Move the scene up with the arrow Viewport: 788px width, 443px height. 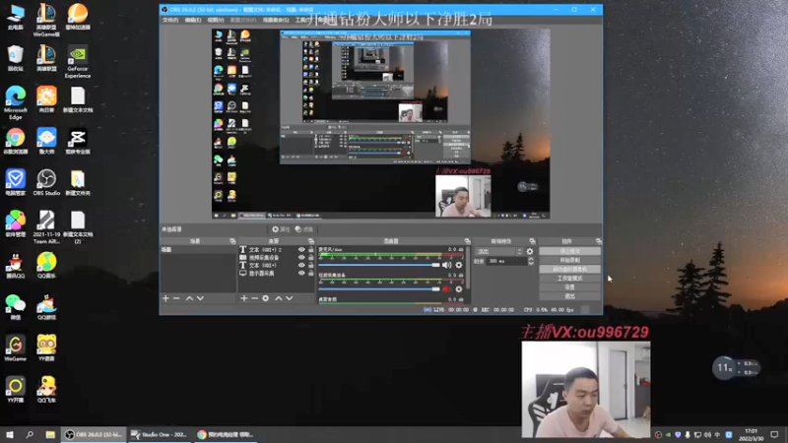[x=189, y=298]
